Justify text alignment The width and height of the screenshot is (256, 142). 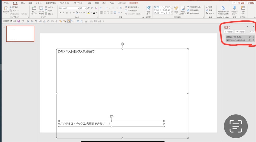[111, 12]
